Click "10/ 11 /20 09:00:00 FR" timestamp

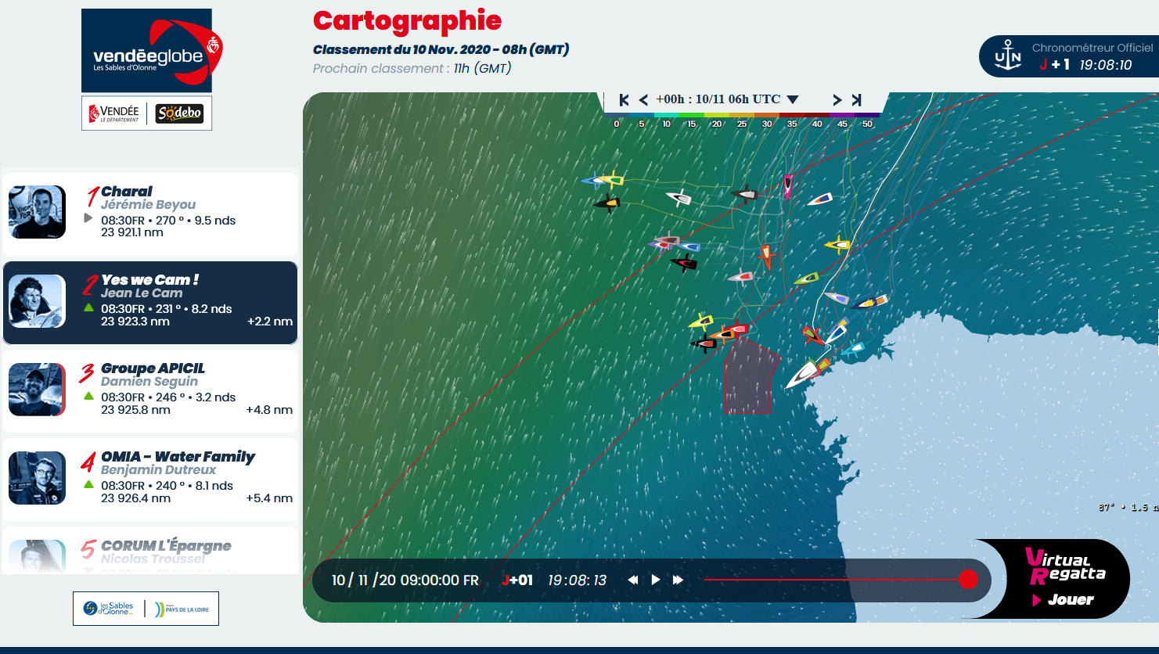coord(405,580)
